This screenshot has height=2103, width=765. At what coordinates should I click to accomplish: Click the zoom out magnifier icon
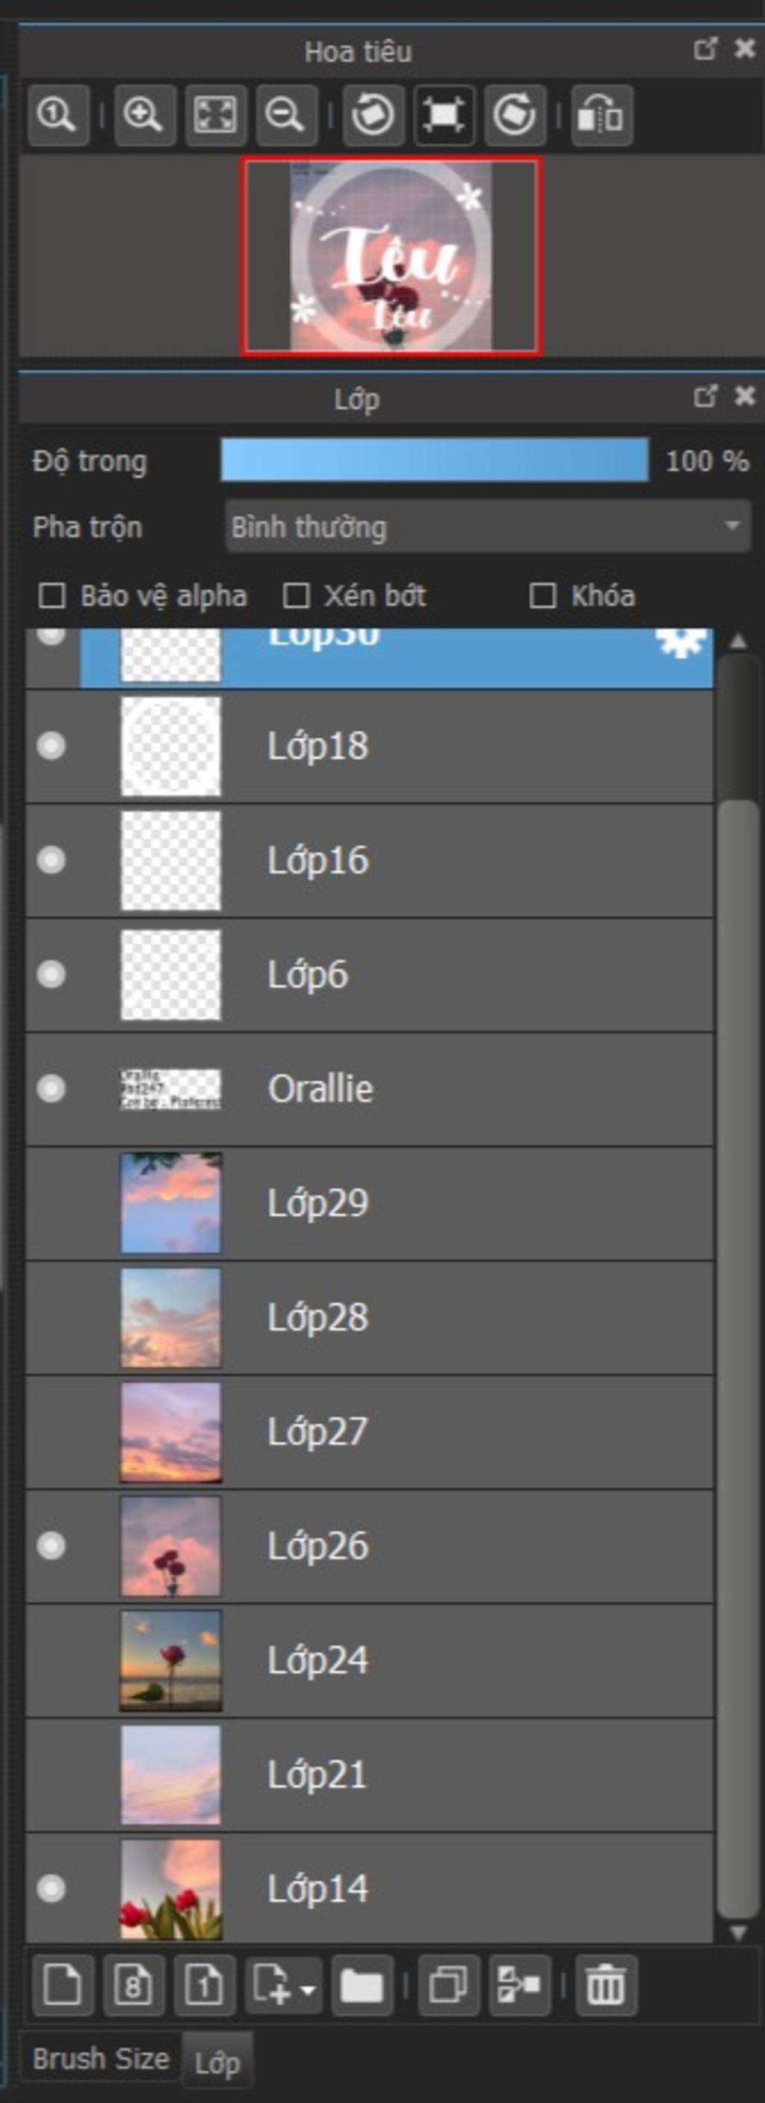(286, 114)
